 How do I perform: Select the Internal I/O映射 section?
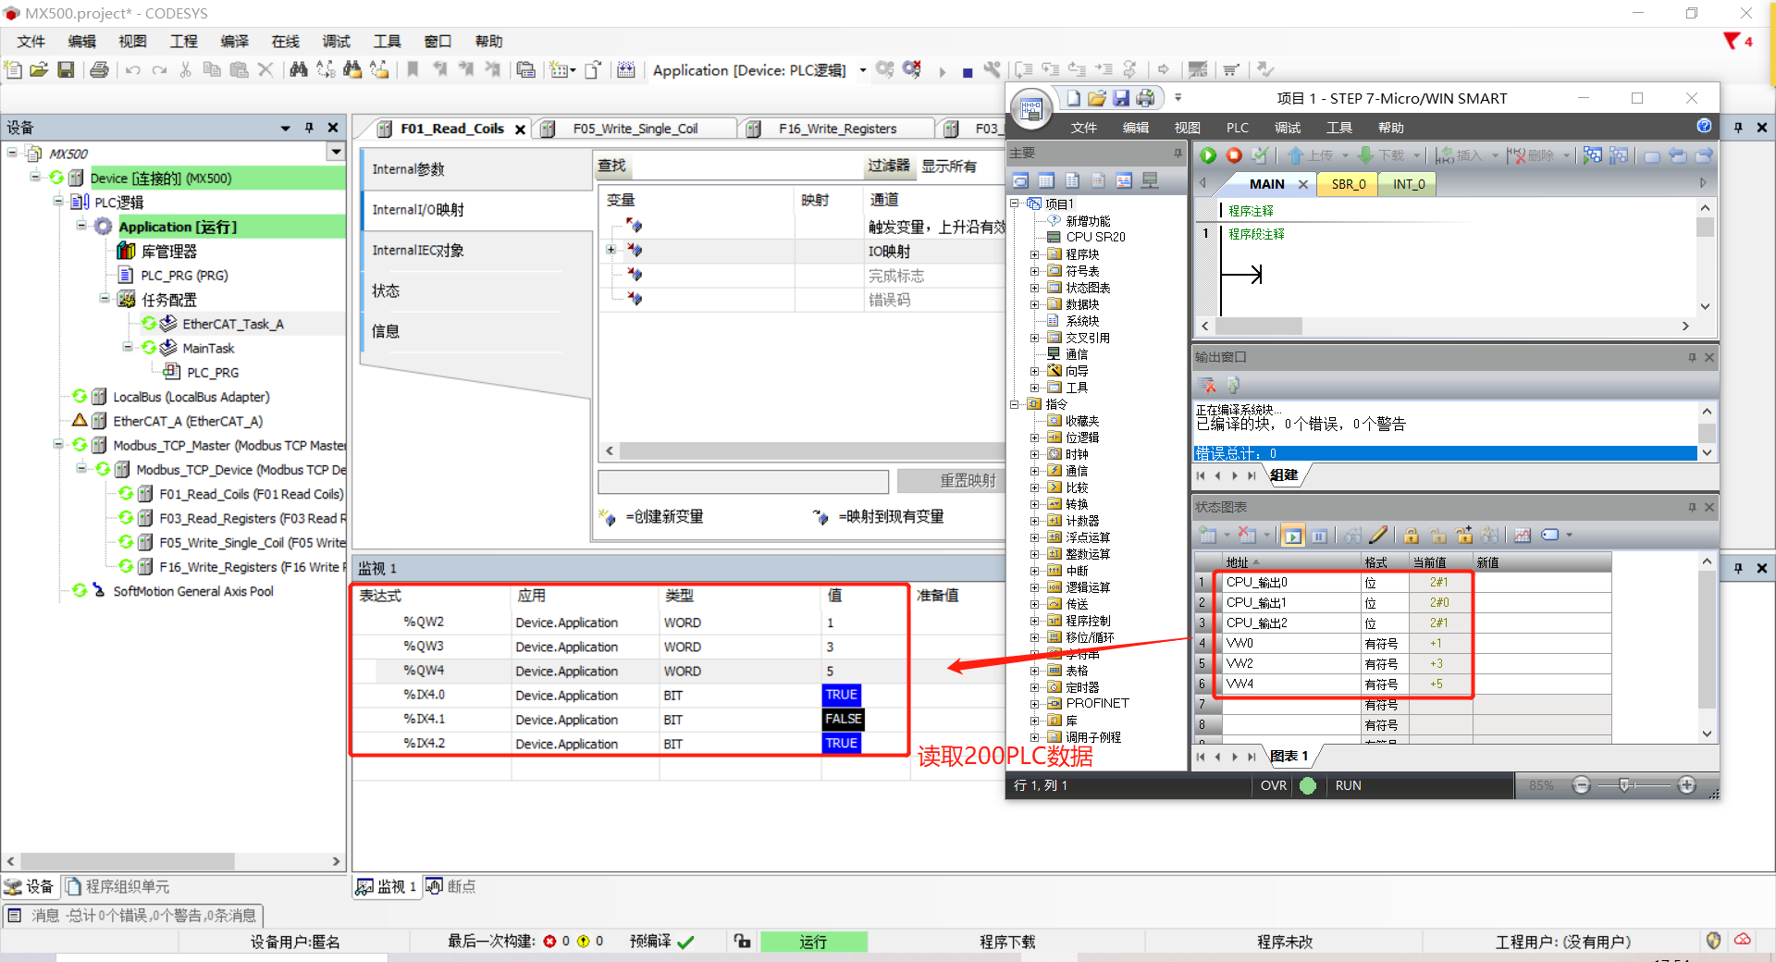tap(418, 210)
